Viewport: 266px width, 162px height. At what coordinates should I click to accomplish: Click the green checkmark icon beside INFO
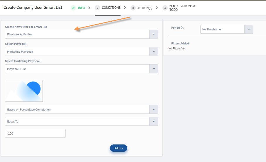tap(73, 8)
